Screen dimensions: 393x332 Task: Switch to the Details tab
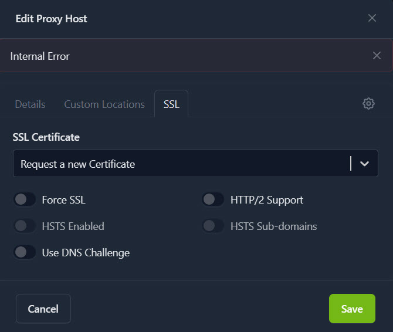(x=30, y=104)
